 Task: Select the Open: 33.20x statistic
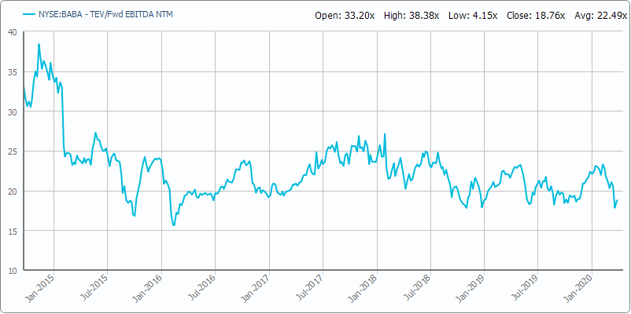point(345,16)
